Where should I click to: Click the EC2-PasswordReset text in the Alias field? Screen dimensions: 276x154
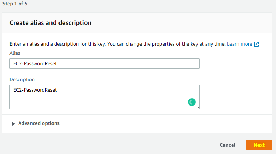coord(35,63)
